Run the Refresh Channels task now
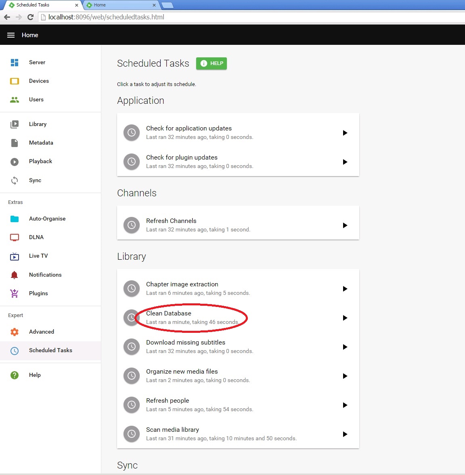 tap(345, 225)
